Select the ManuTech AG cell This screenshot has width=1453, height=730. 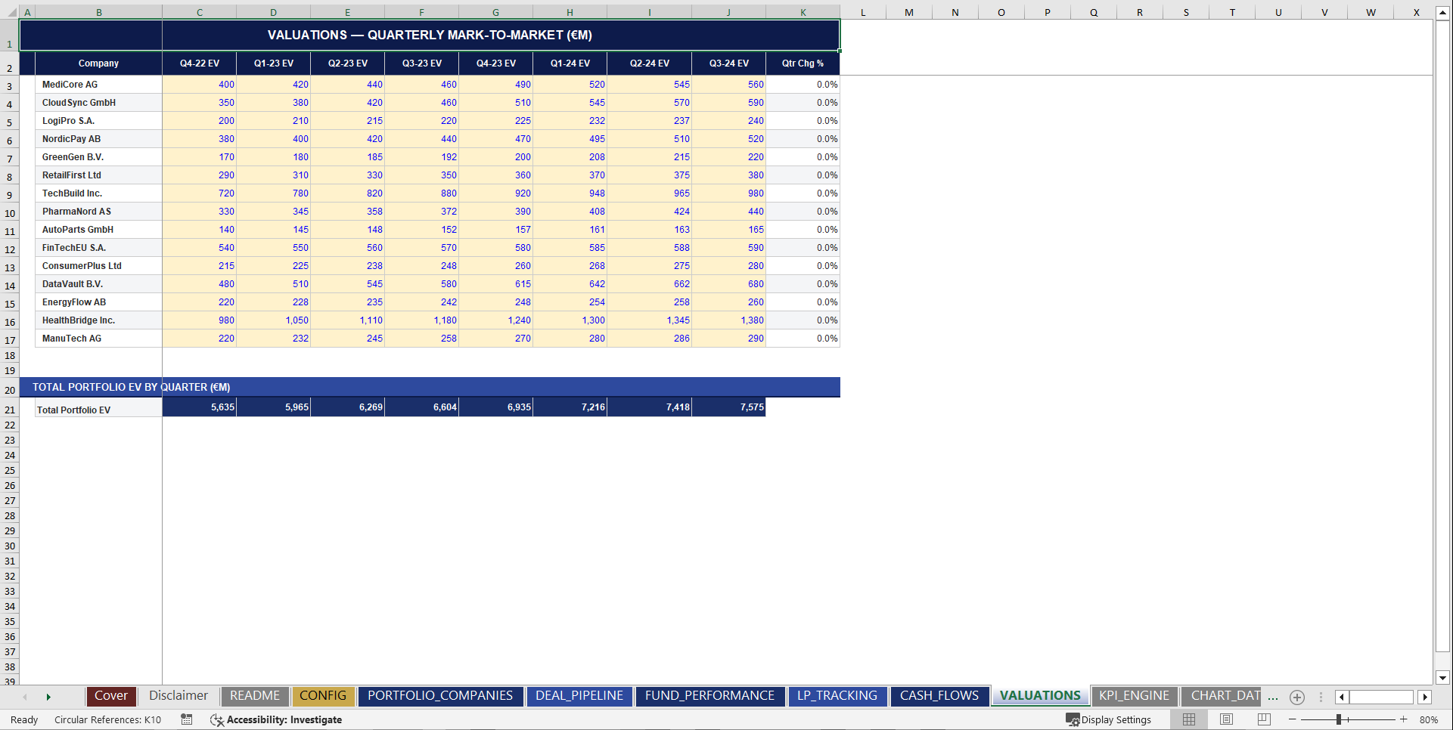coord(98,339)
